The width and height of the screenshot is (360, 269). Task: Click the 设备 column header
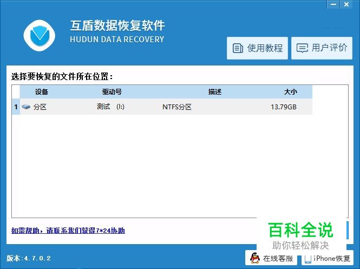tap(42, 92)
